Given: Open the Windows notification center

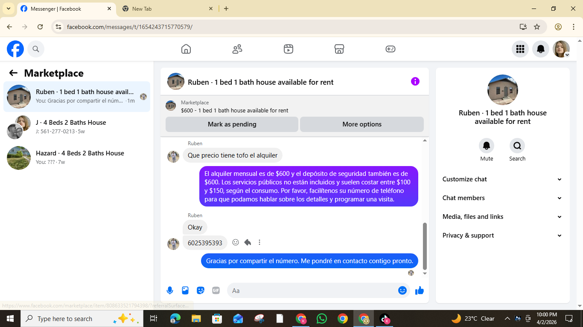Looking at the screenshot, I should pyautogui.click(x=569, y=318).
